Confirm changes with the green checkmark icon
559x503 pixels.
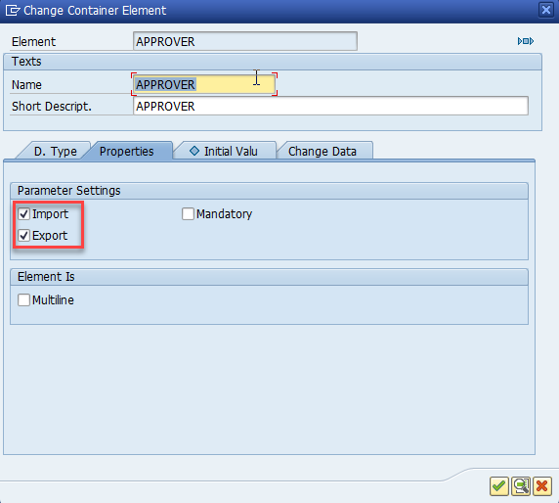498,485
